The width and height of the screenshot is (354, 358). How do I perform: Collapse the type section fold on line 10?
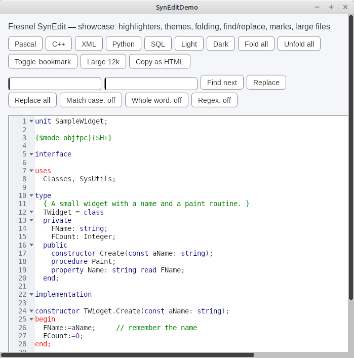click(31, 195)
